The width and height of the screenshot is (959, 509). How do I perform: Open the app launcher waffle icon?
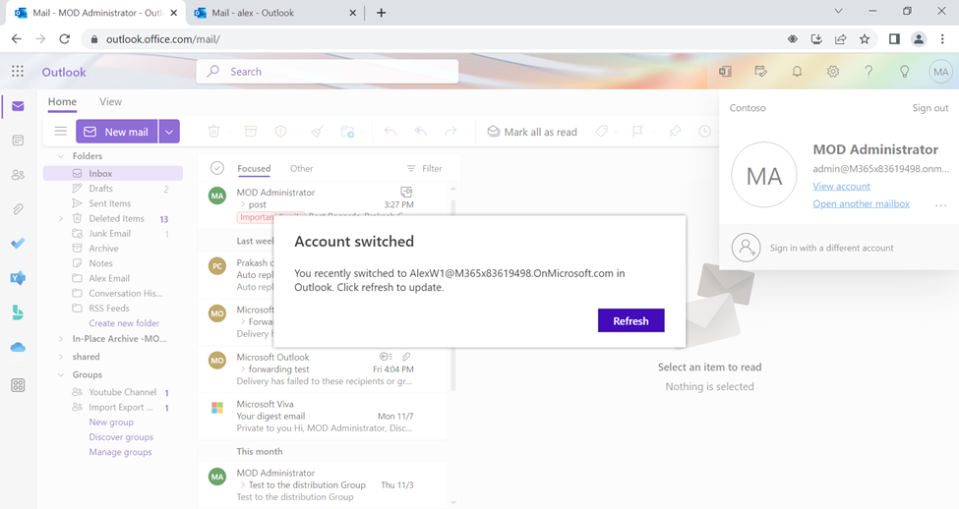18,72
